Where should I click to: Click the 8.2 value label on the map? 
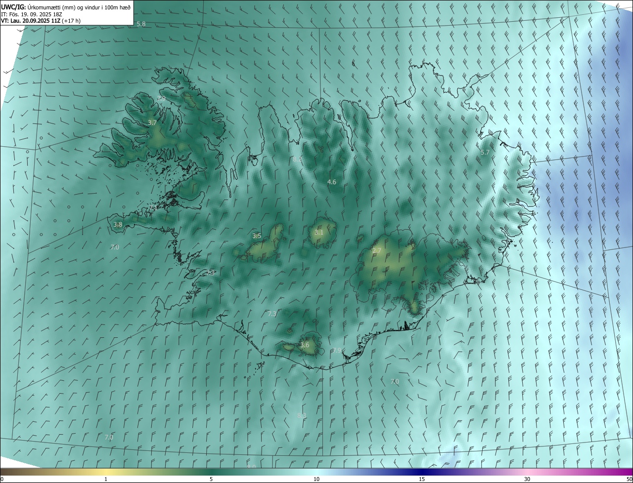click(297, 159)
